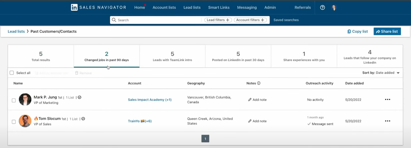Viewport: 411px width, 148px height.
Task: Open Tom Slocum lead name
Action: 50,118
